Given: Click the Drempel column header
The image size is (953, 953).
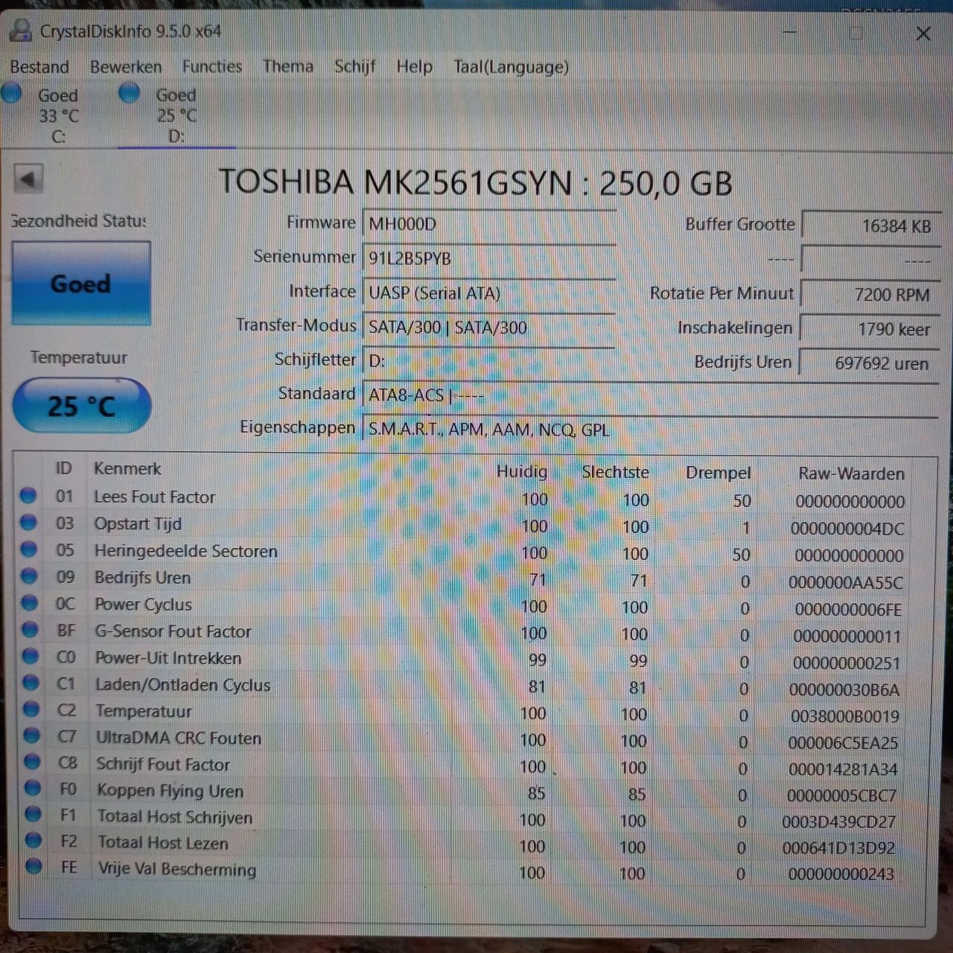Looking at the screenshot, I should click(718, 473).
